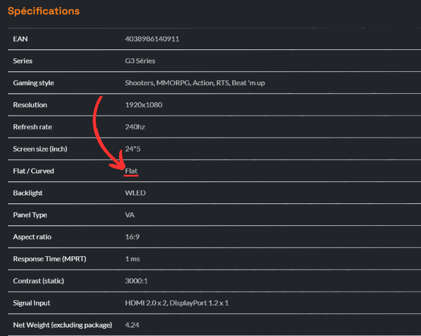Image resolution: width=421 pixels, height=336 pixels.
Task: Click the 240hz value
Action: tap(135, 127)
